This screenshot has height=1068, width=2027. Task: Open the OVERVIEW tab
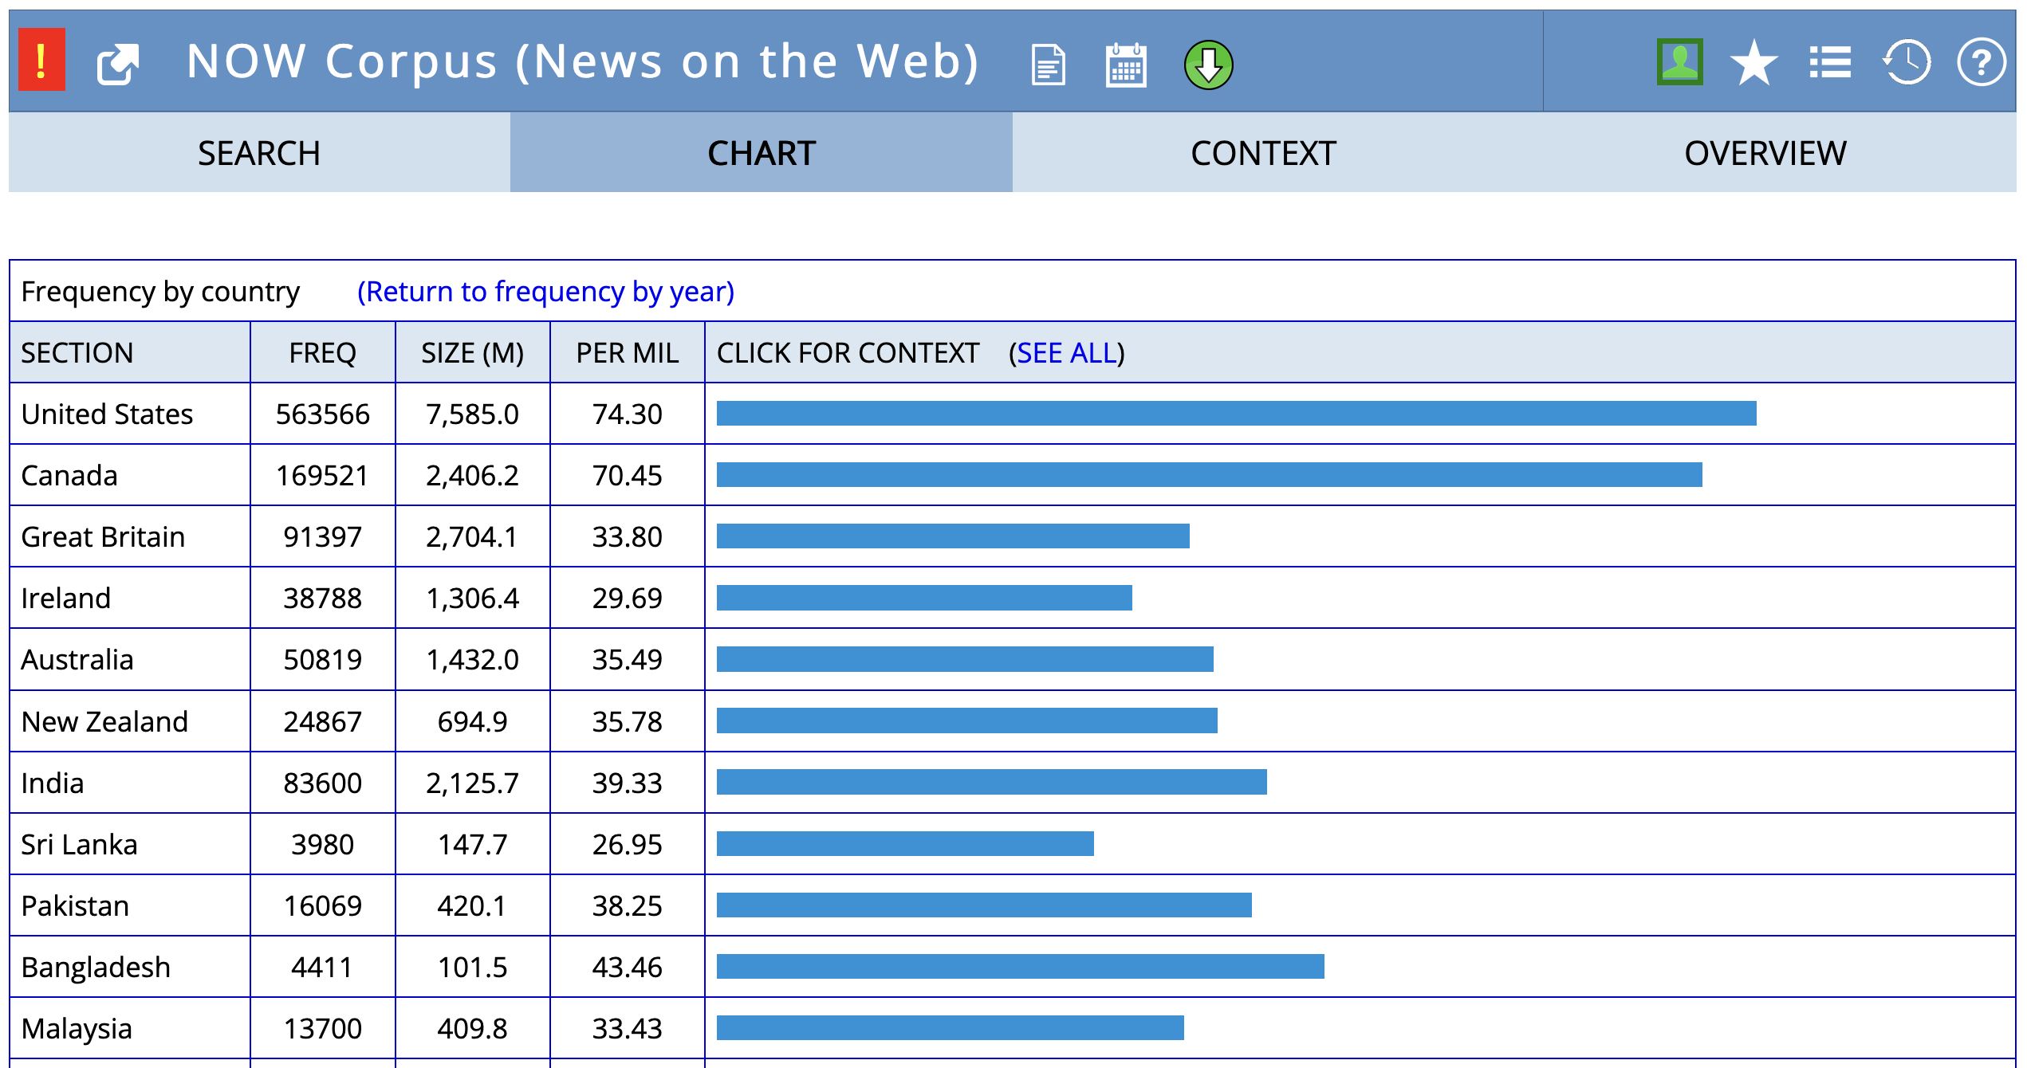(x=1765, y=153)
